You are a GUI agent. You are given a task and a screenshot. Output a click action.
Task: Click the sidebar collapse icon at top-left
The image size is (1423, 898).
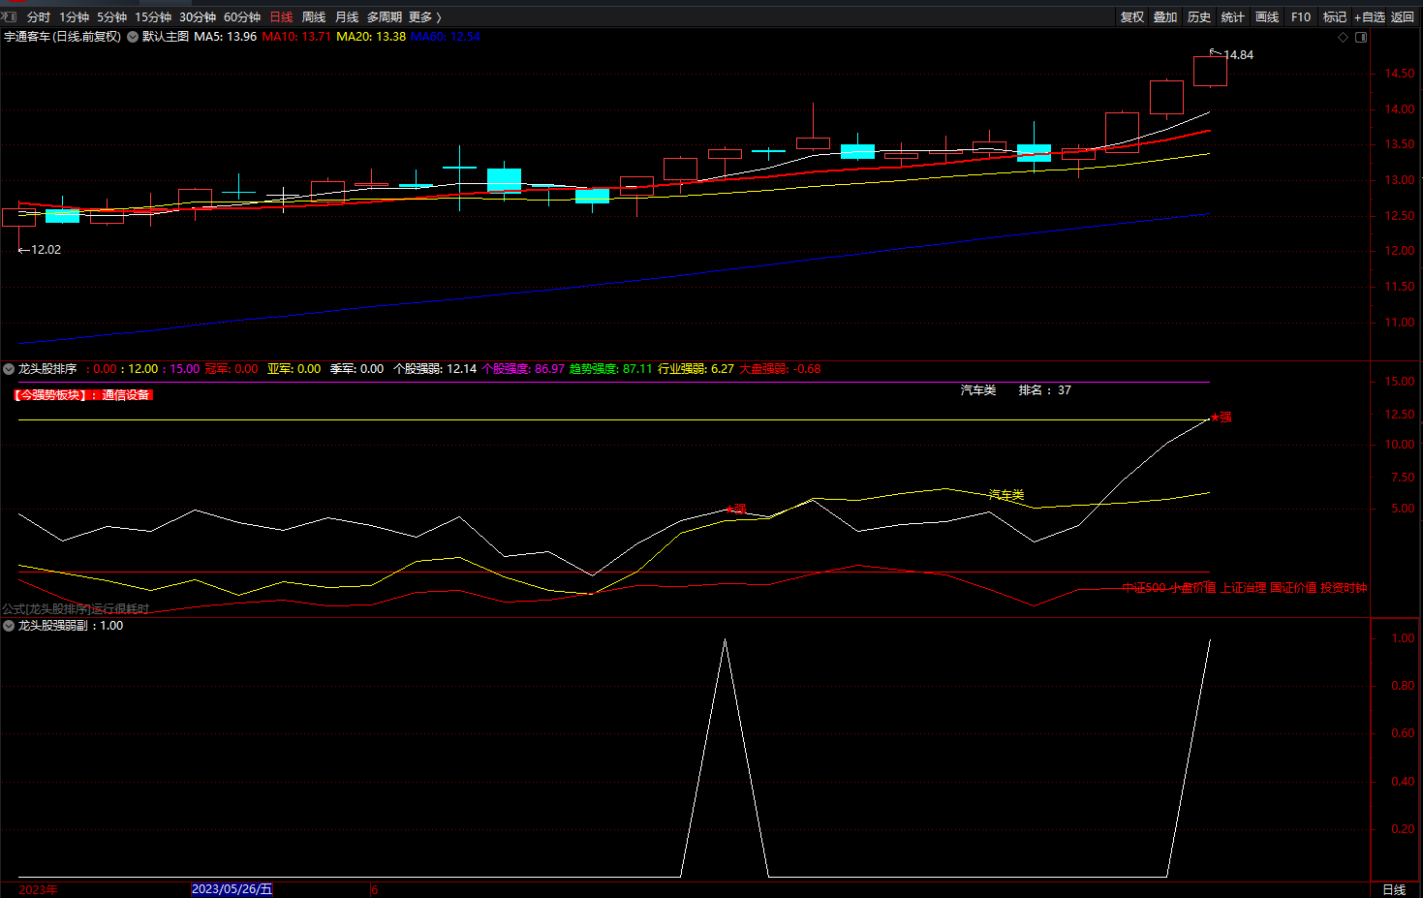pos(9,16)
